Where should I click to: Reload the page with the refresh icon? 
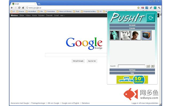pos(19,8)
